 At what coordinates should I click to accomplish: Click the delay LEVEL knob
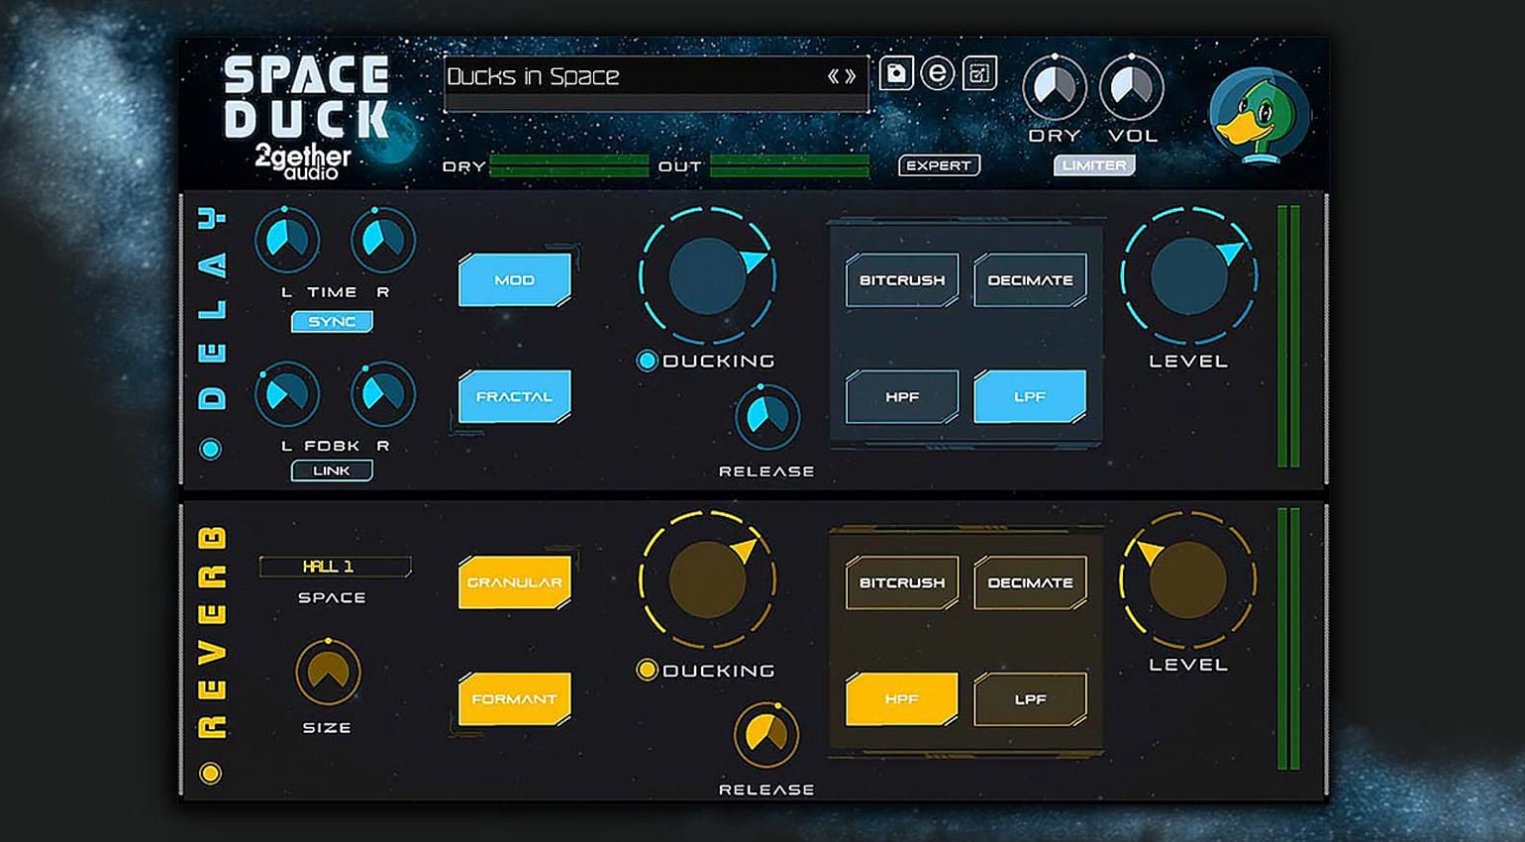pyautogui.click(x=1188, y=276)
